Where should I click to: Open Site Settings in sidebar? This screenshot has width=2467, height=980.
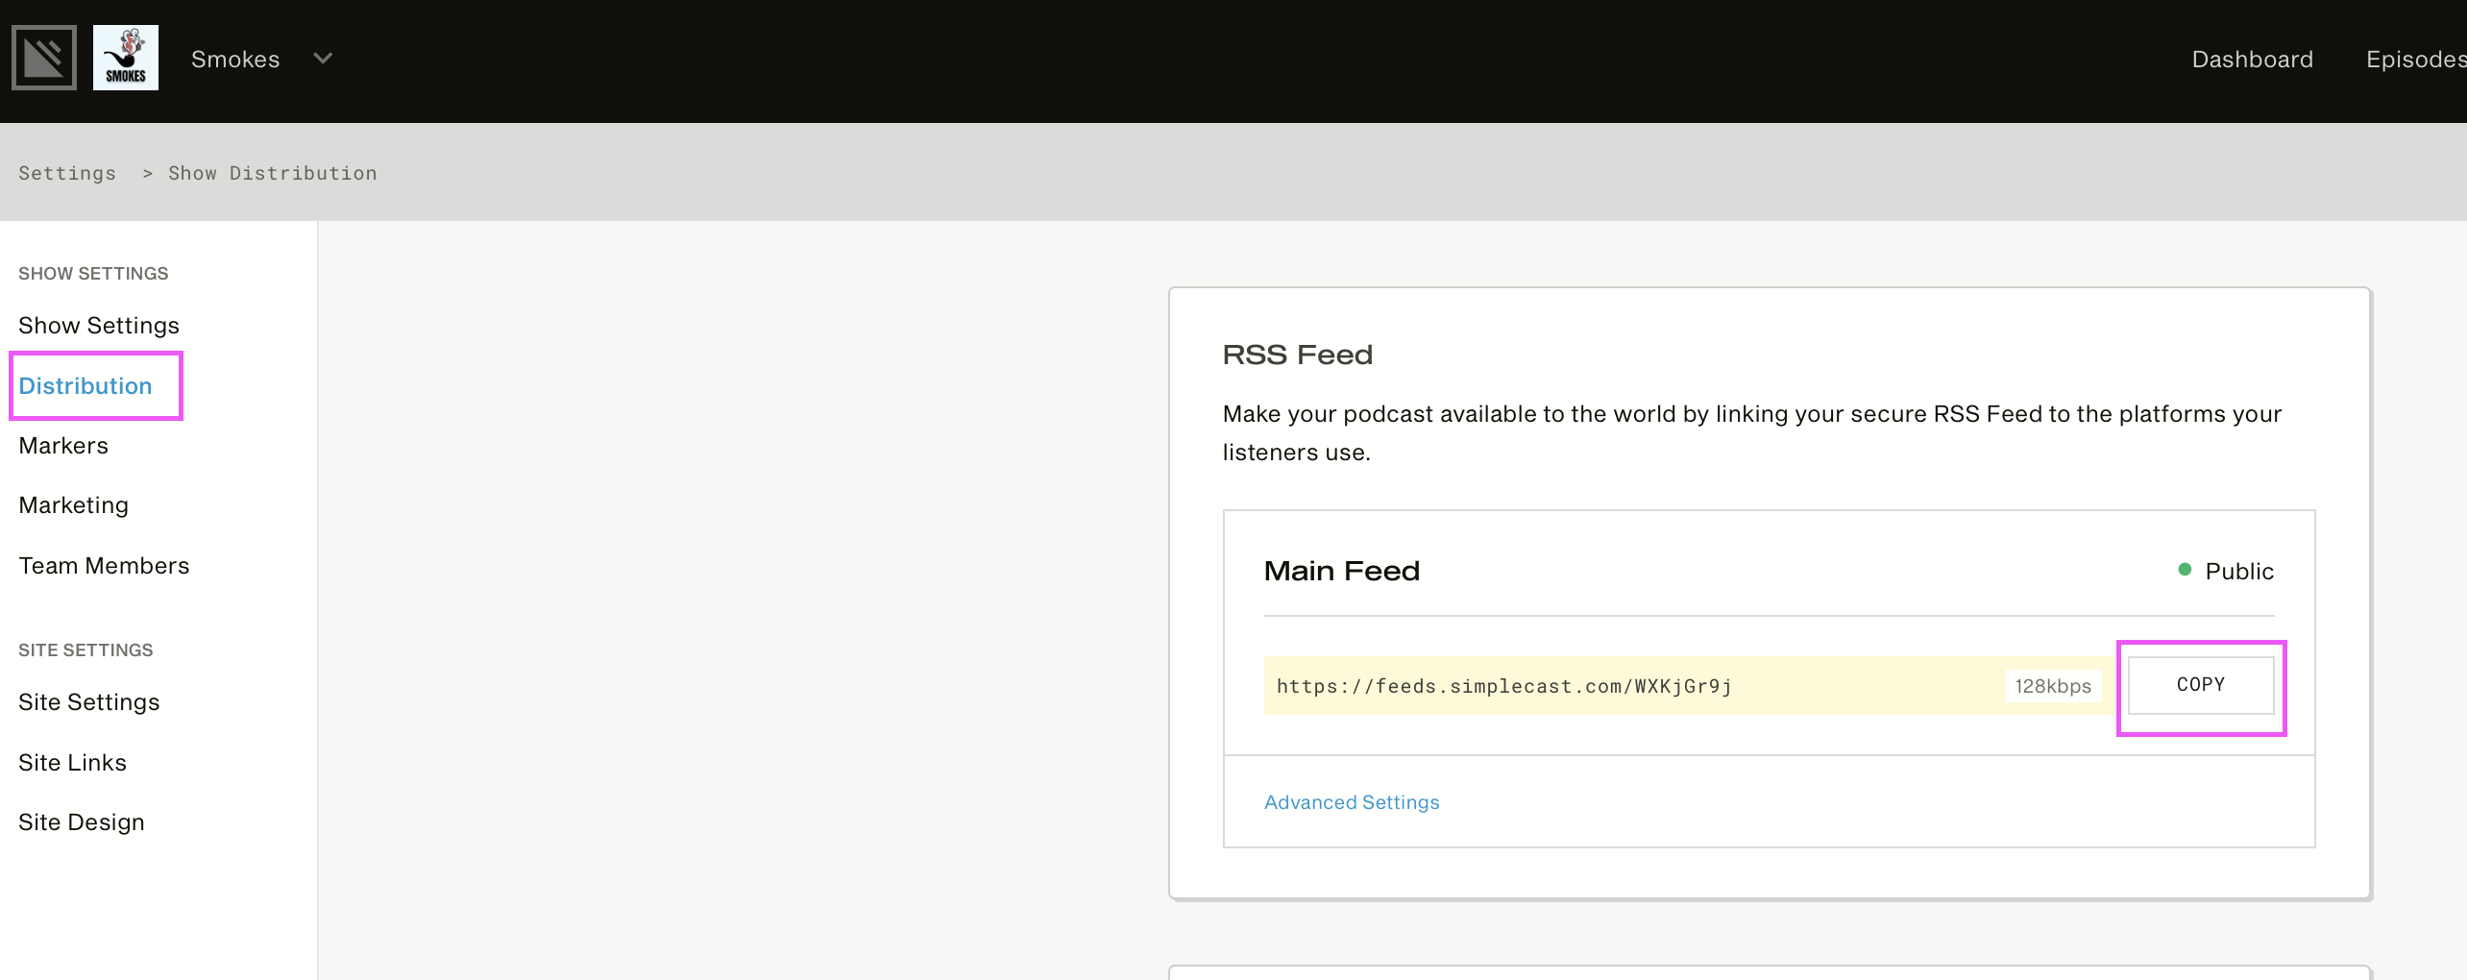pyautogui.click(x=89, y=702)
